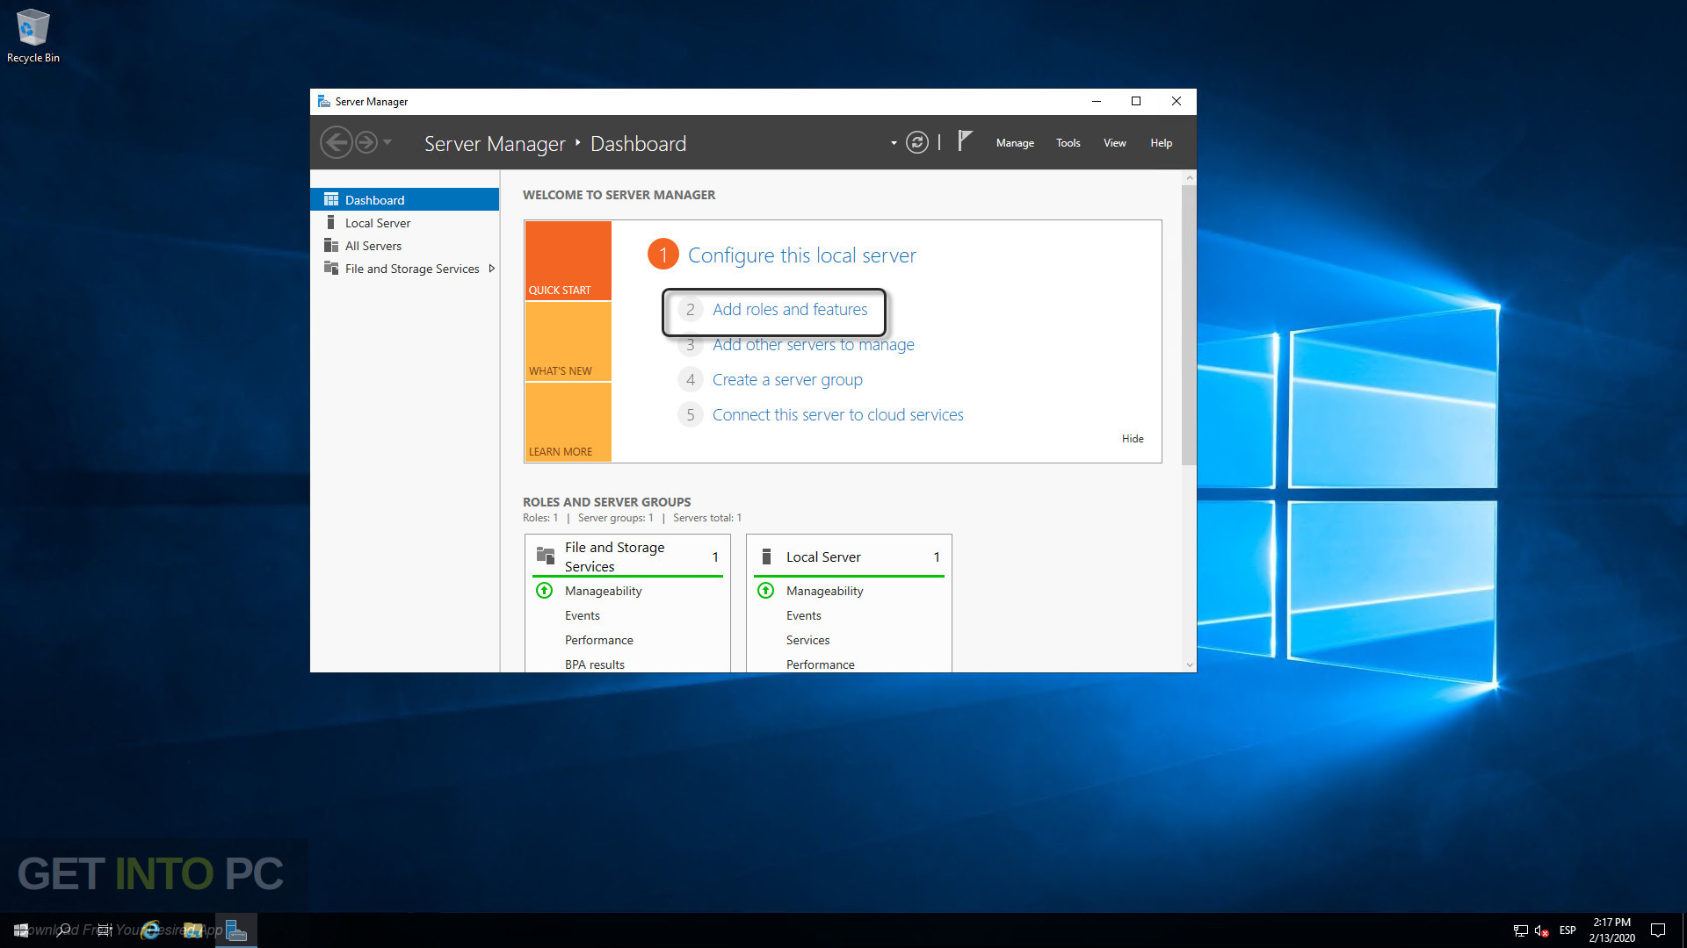Toggle Task View on the taskbar
The width and height of the screenshot is (1687, 948).
coord(104,930)
